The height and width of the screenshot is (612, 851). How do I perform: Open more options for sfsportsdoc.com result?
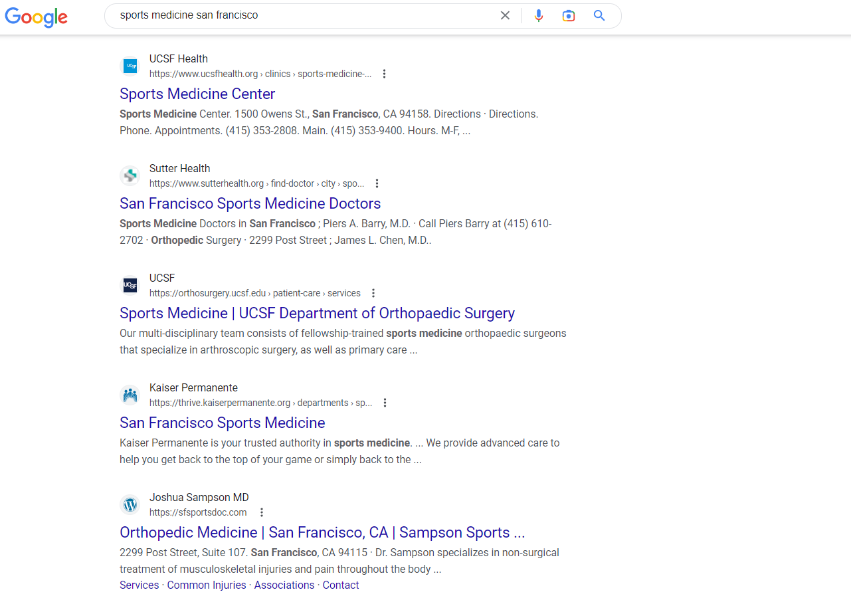[x=262, y=512]
